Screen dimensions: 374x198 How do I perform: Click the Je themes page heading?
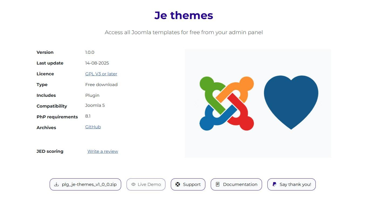coord(184,15)
